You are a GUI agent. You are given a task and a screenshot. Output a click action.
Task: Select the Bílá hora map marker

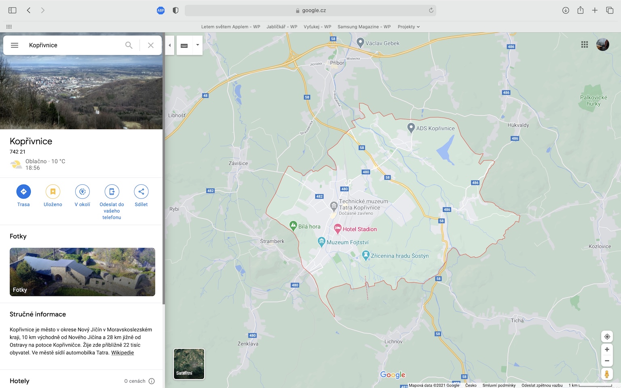[x=294, y=226]
